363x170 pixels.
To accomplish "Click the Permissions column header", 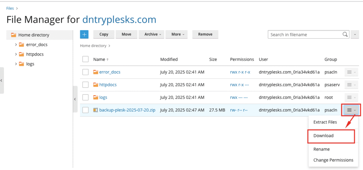I will click(x=242, y=59).
